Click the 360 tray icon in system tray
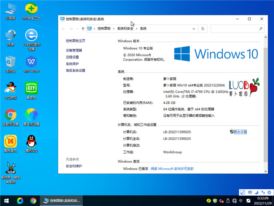Image resolution: width=274 pixels, height=206 pixels. [x=208, y=201]
